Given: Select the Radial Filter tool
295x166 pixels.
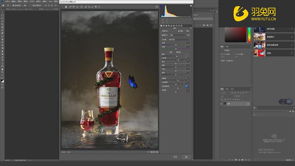Looking at the screenshot, I should tap(99, 7).
